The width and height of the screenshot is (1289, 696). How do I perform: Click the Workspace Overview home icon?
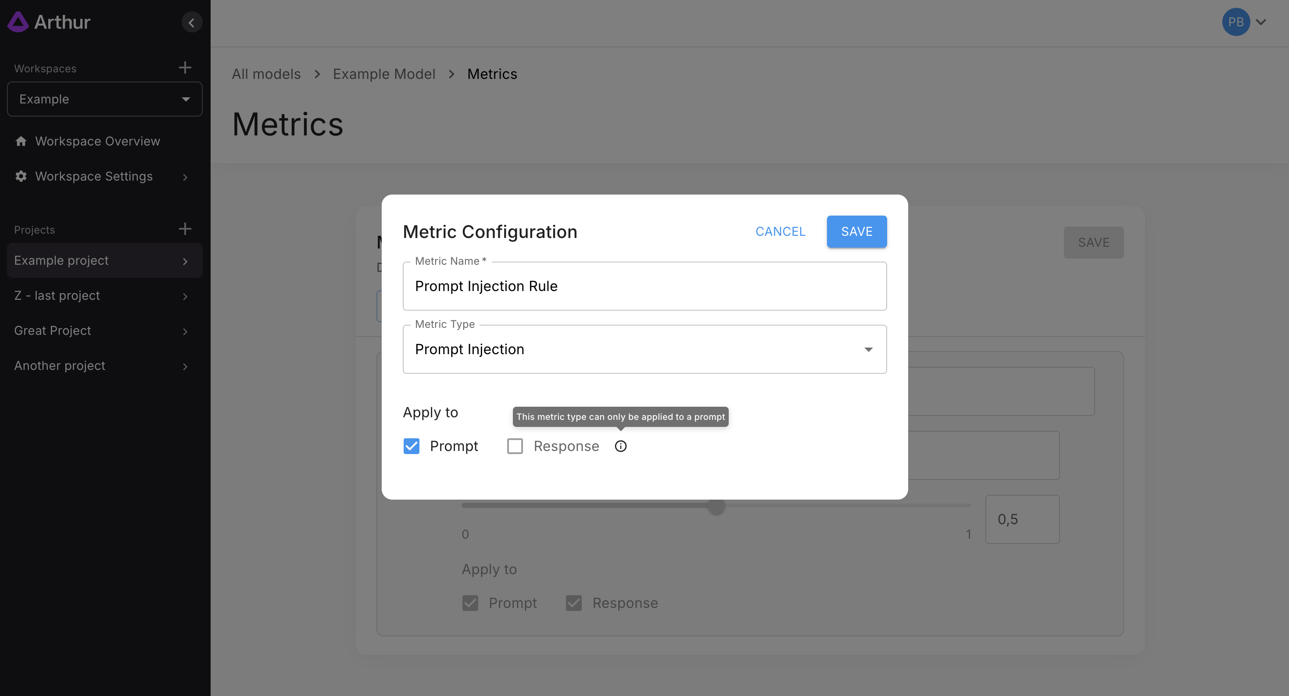(x=21, y=141)
